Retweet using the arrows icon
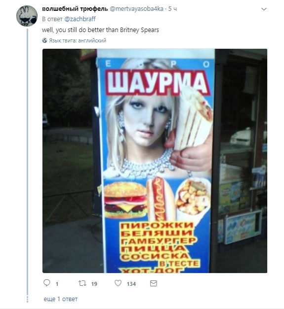284x309 pixels. click(82, 283)
